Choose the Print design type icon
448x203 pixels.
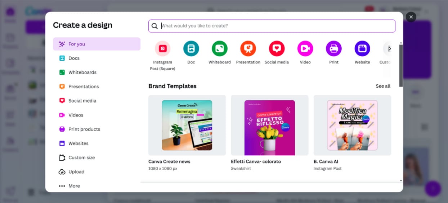[334, 48]
